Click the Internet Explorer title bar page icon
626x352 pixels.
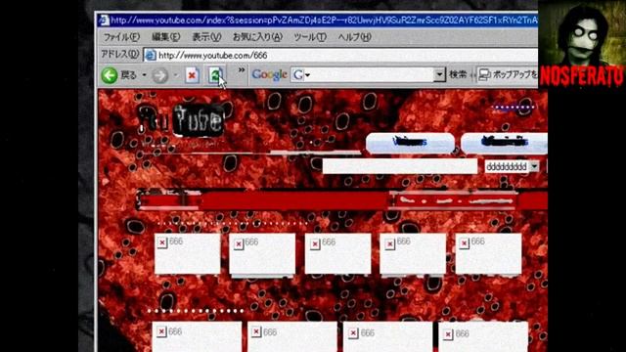point(104,20)
